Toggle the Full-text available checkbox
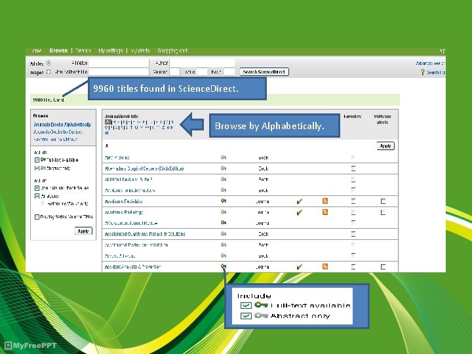This screenshot has width=472, height=354. [x=37, y=160]
